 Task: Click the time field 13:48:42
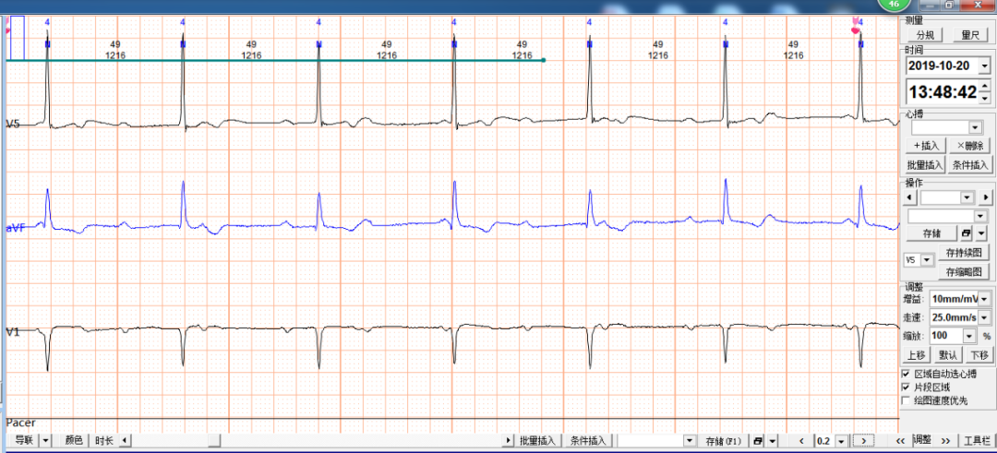(943, 92)
